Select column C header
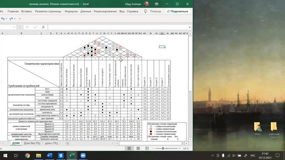 pyautogui.click(x=41, y=34)
